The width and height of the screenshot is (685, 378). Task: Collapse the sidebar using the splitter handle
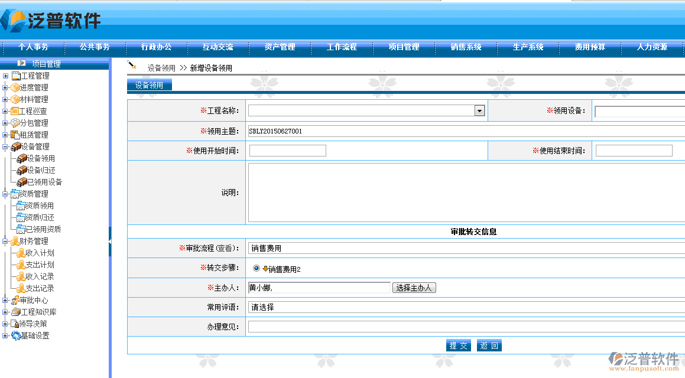(x=110, y=242)
